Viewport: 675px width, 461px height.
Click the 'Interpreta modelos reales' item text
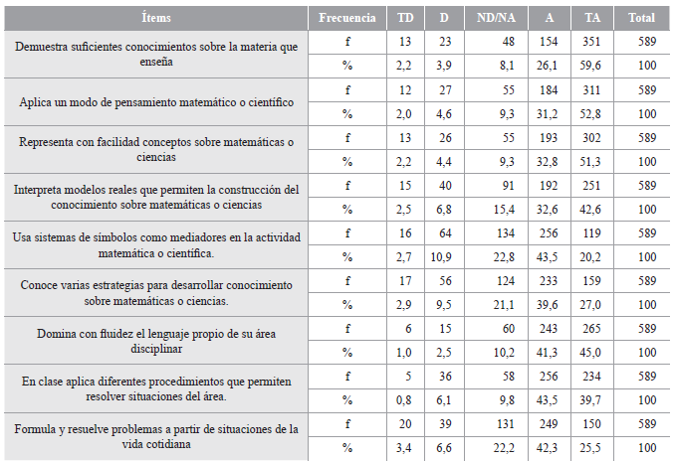coord(156,198)
